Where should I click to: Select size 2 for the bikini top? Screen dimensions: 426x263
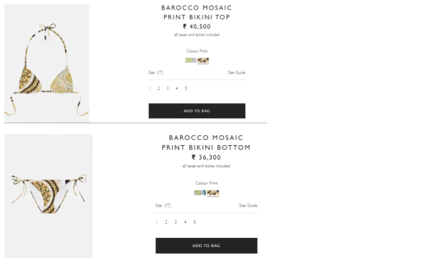coord(159,88)
